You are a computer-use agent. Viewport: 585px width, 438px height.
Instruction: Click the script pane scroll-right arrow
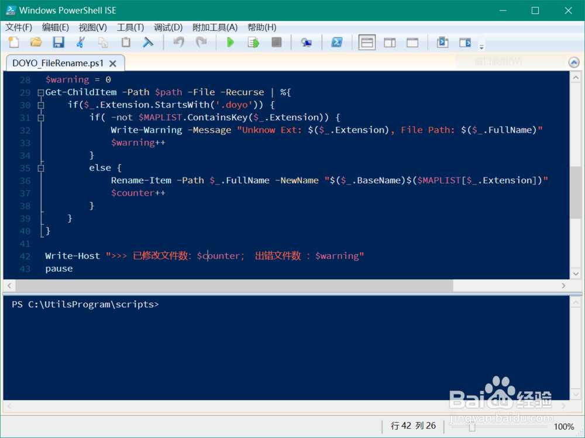pos(563,286)
